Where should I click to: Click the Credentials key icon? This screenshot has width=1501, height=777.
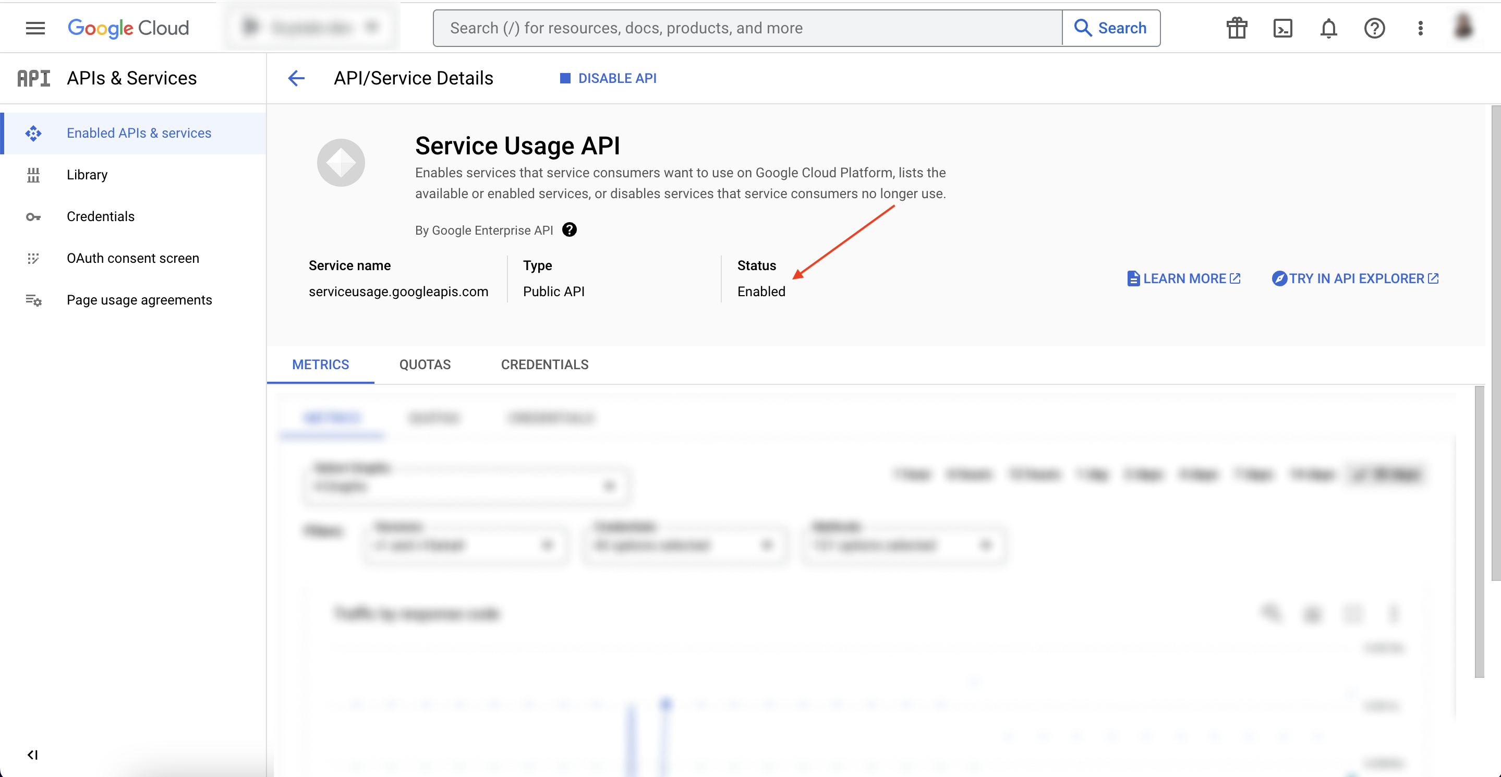(x=33, y=217)
